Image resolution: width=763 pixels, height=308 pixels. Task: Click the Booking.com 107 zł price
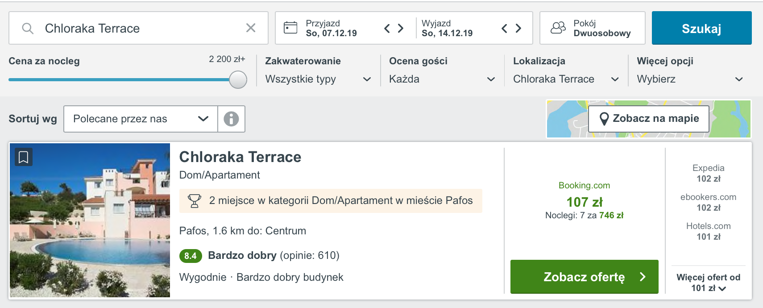584,202
